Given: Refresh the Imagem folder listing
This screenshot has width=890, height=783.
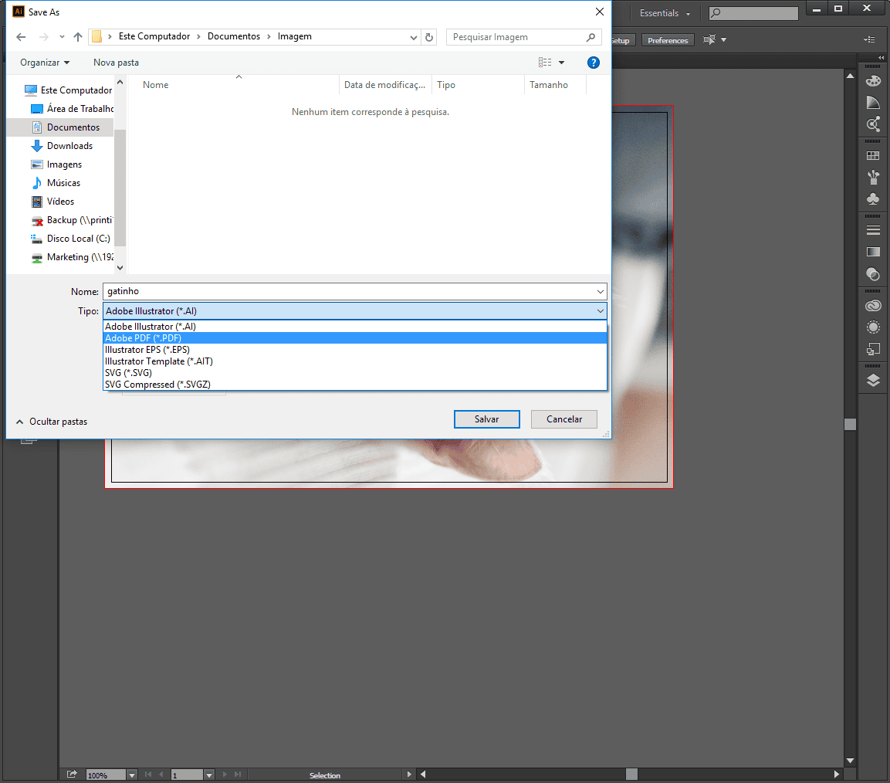Looking at the screenshot, I should [x=429, y=37].
